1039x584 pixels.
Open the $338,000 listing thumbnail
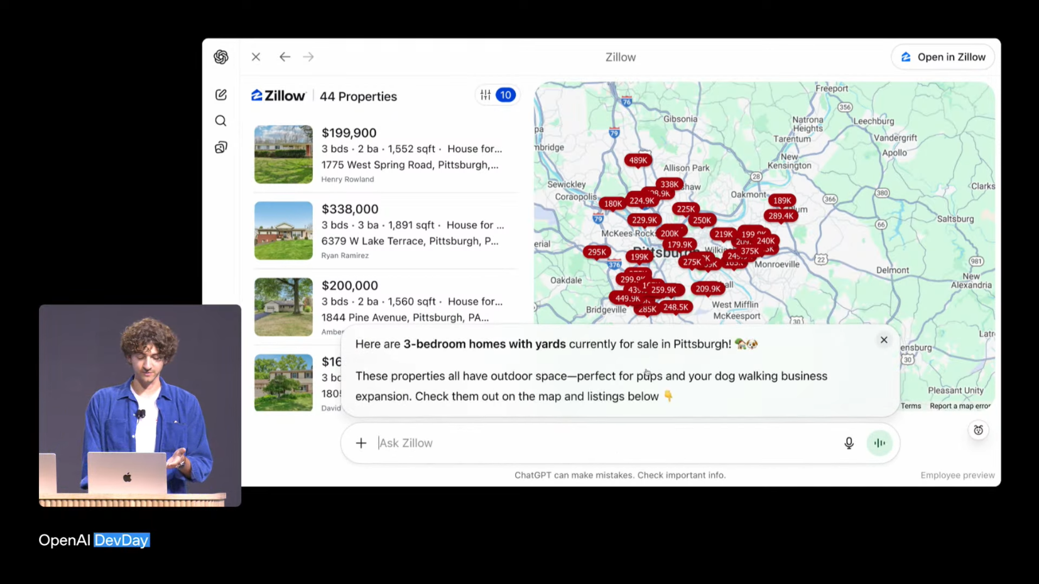point(283,230)
